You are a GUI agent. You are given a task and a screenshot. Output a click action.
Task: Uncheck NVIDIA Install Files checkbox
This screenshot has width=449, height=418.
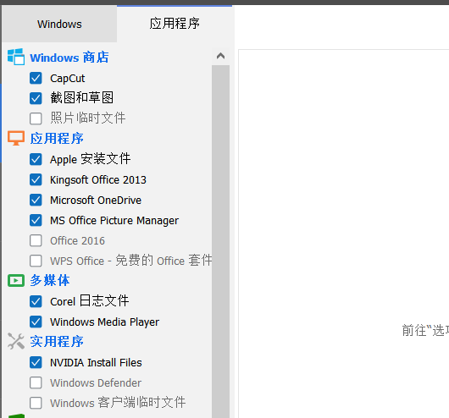coord(36,362)
